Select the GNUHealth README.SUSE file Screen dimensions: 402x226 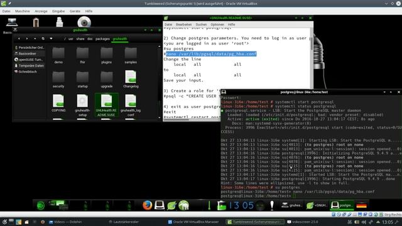(x=106, y=105)
